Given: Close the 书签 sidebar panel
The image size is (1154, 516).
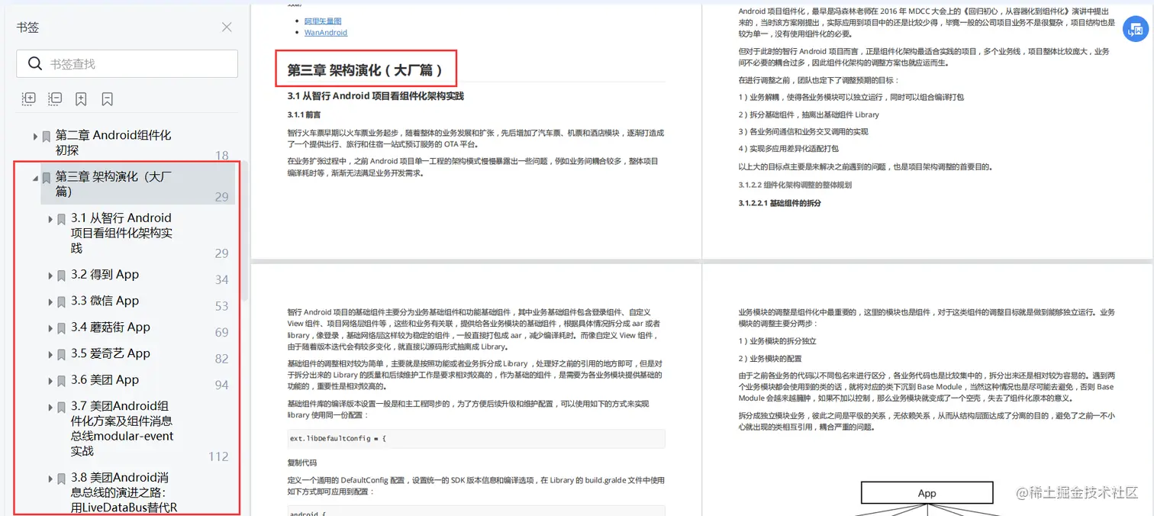Looking at the screenshot, I should tap(227, 27).
